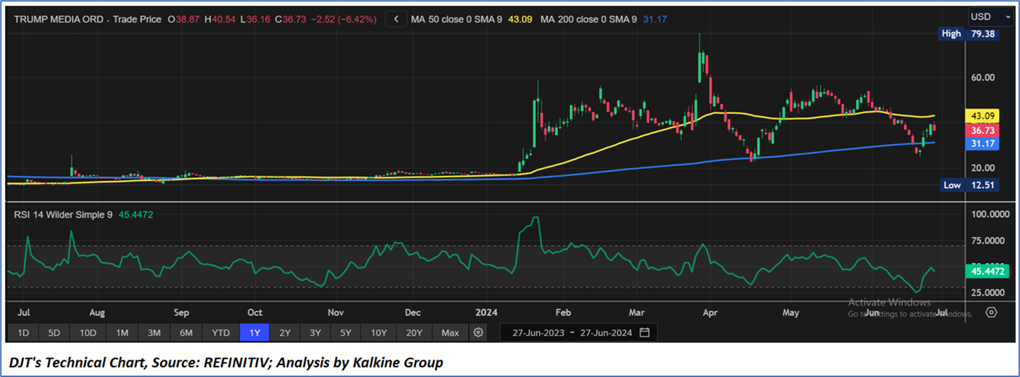Image resolution: width=1020 pixels, height=377 pixels.
Task: Choose the 2Y time range
Action: pos(285,332)
